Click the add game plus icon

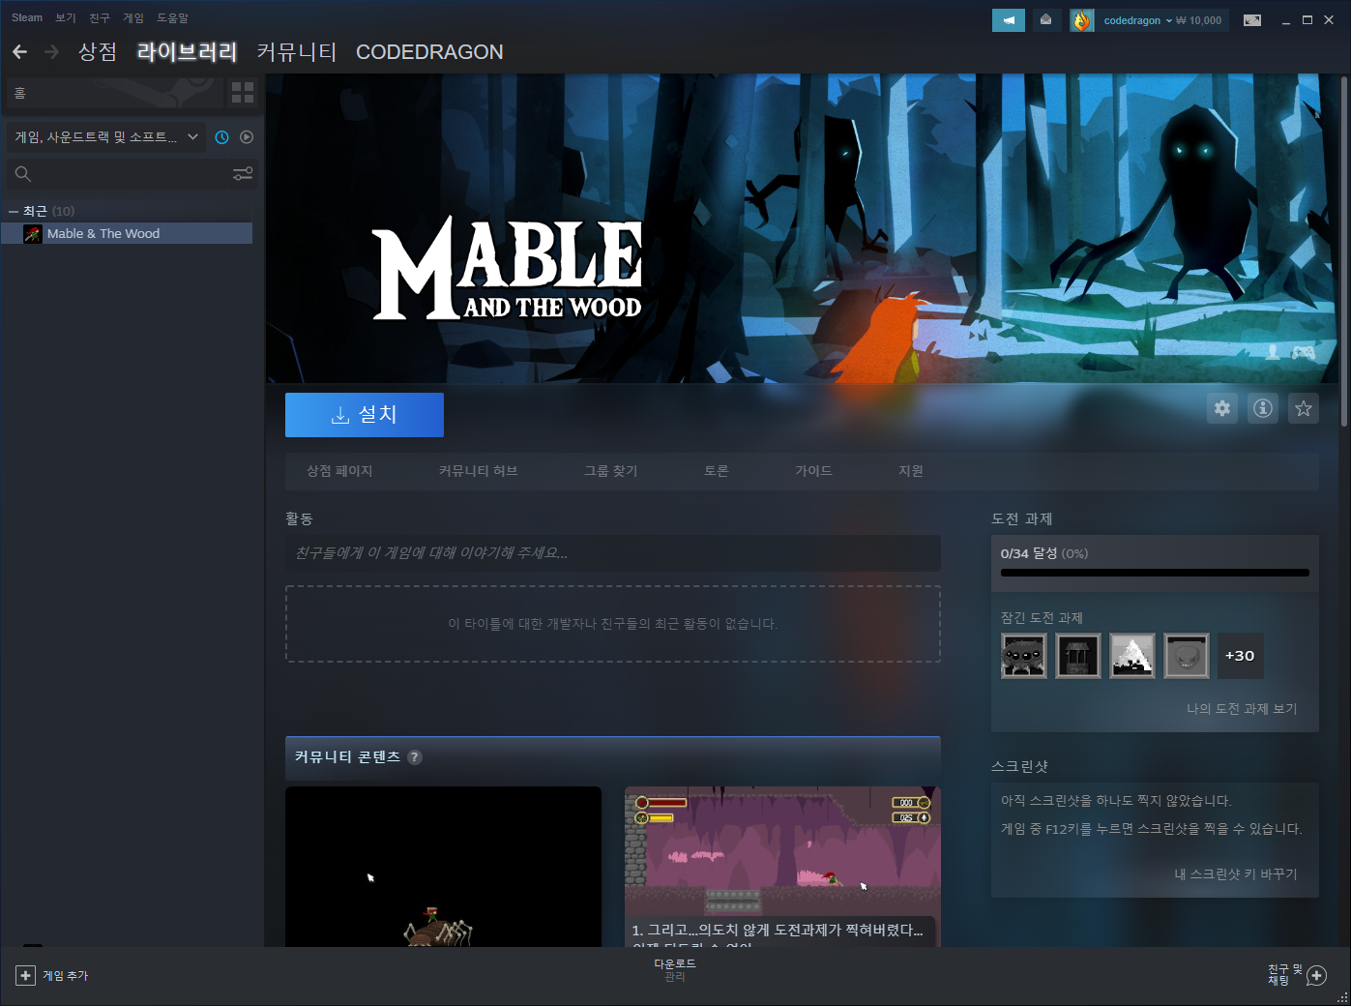[26, 976]
